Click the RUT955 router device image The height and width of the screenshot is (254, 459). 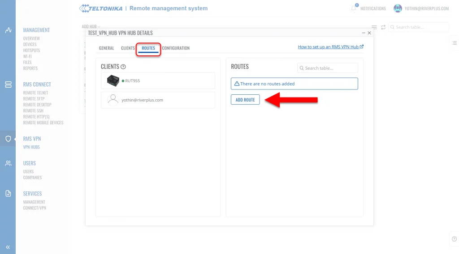point(113,80)
